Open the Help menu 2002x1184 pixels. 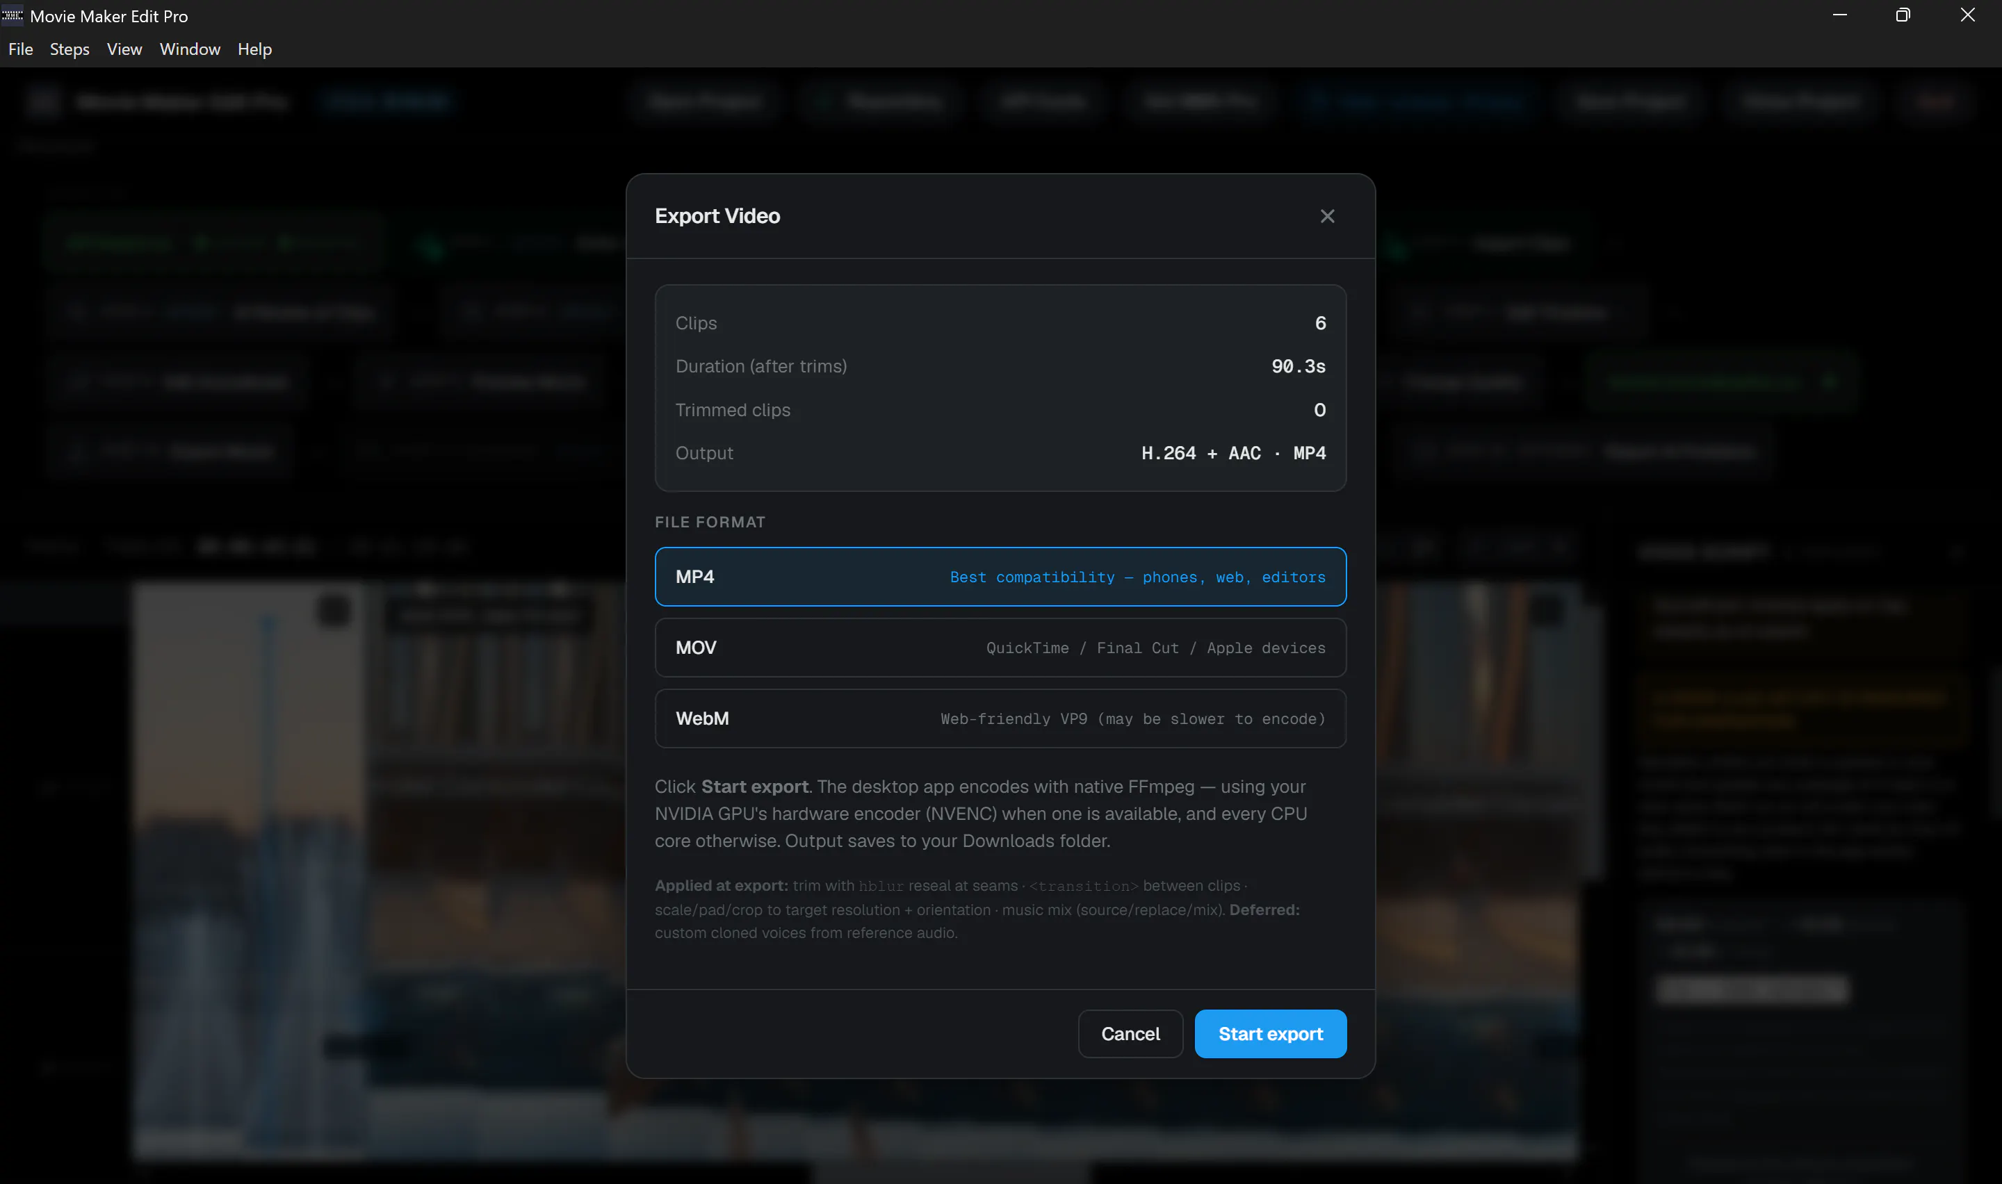coord(254,49)
